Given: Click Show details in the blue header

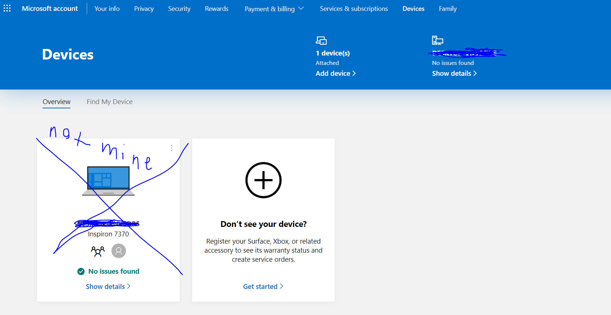Looking at the screenshot, I should point(454,74).
